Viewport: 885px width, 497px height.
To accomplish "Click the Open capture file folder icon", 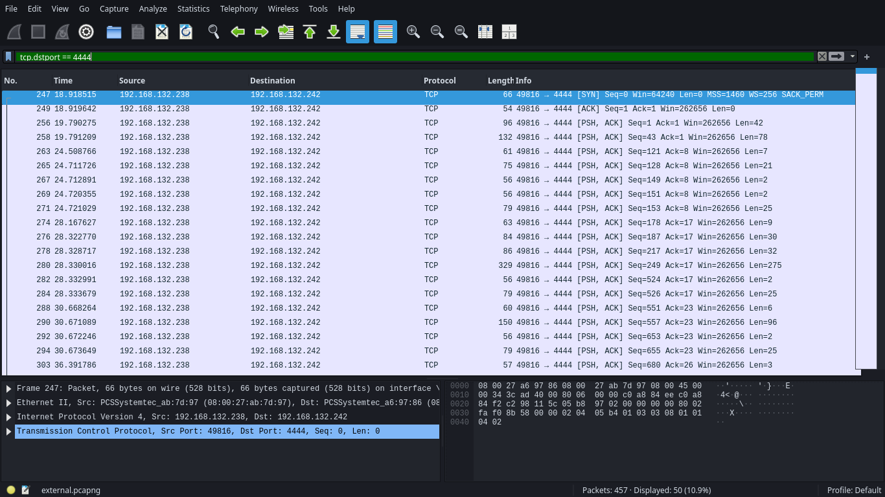I will tap(114, 32).
